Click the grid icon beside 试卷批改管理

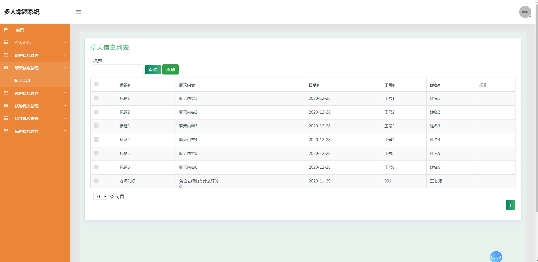coord(6,118)
